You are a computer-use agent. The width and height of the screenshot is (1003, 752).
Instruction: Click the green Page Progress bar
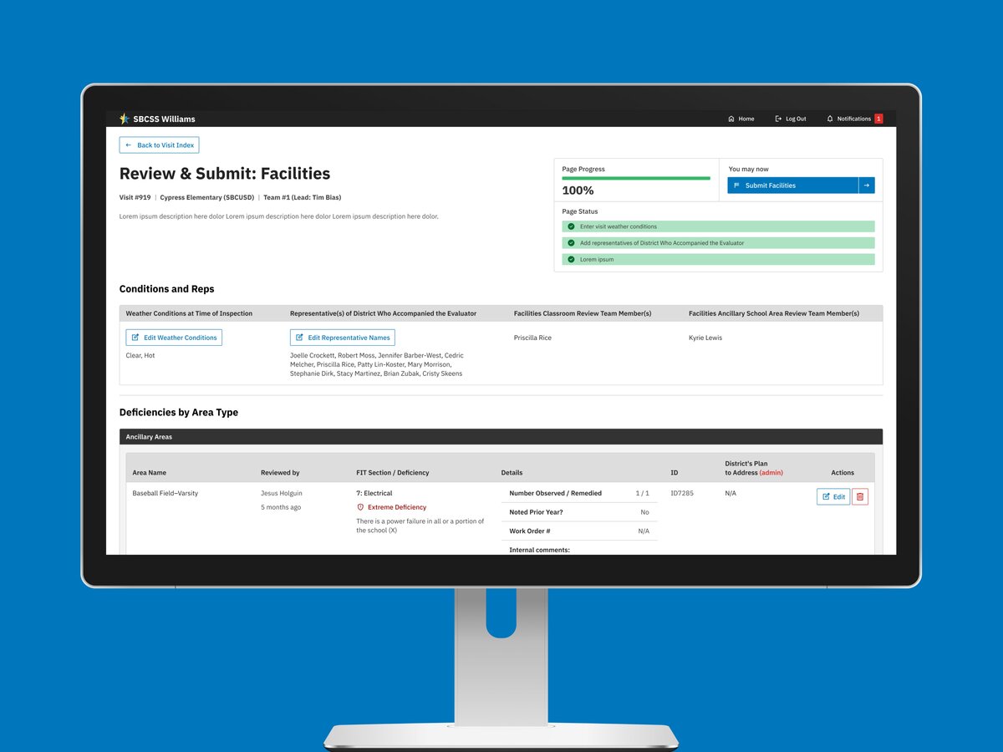click(635, 178)
